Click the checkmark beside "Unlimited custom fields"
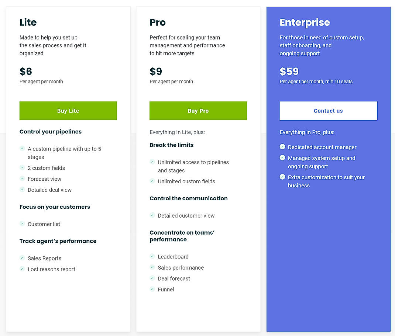Viewport: 395px width, 336px height. (x=152, y=181)
